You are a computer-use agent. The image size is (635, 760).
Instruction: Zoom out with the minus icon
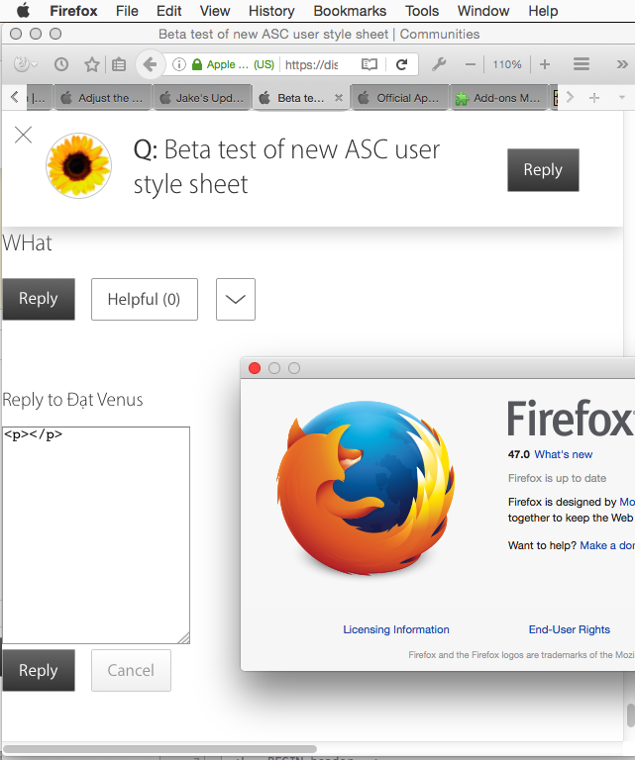pyautogui.click(x=471, y=64)
